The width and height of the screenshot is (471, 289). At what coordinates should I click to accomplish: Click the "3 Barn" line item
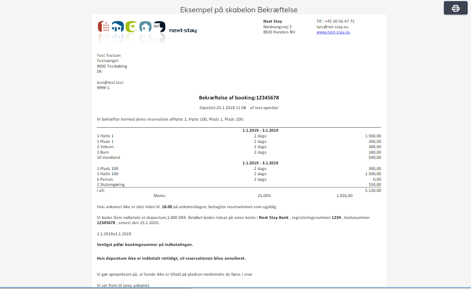coord(103,152)
